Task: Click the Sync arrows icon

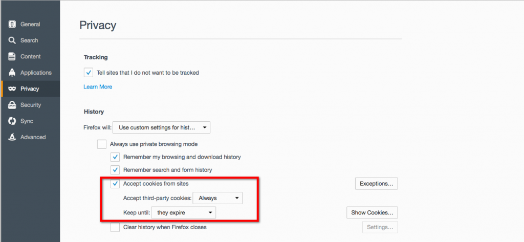Action: click(12, 121)
